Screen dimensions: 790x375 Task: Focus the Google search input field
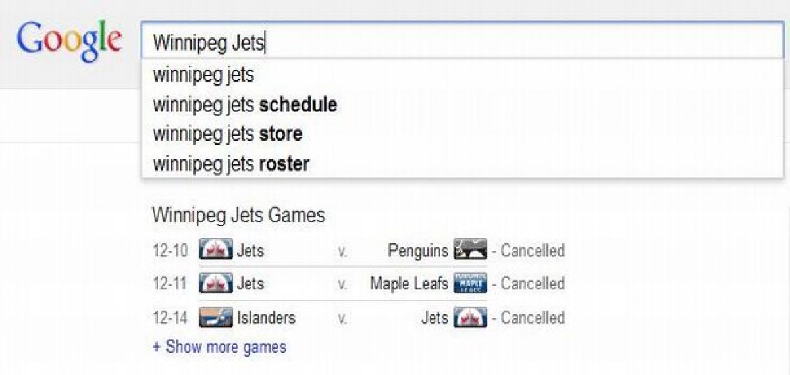(461, 43)
